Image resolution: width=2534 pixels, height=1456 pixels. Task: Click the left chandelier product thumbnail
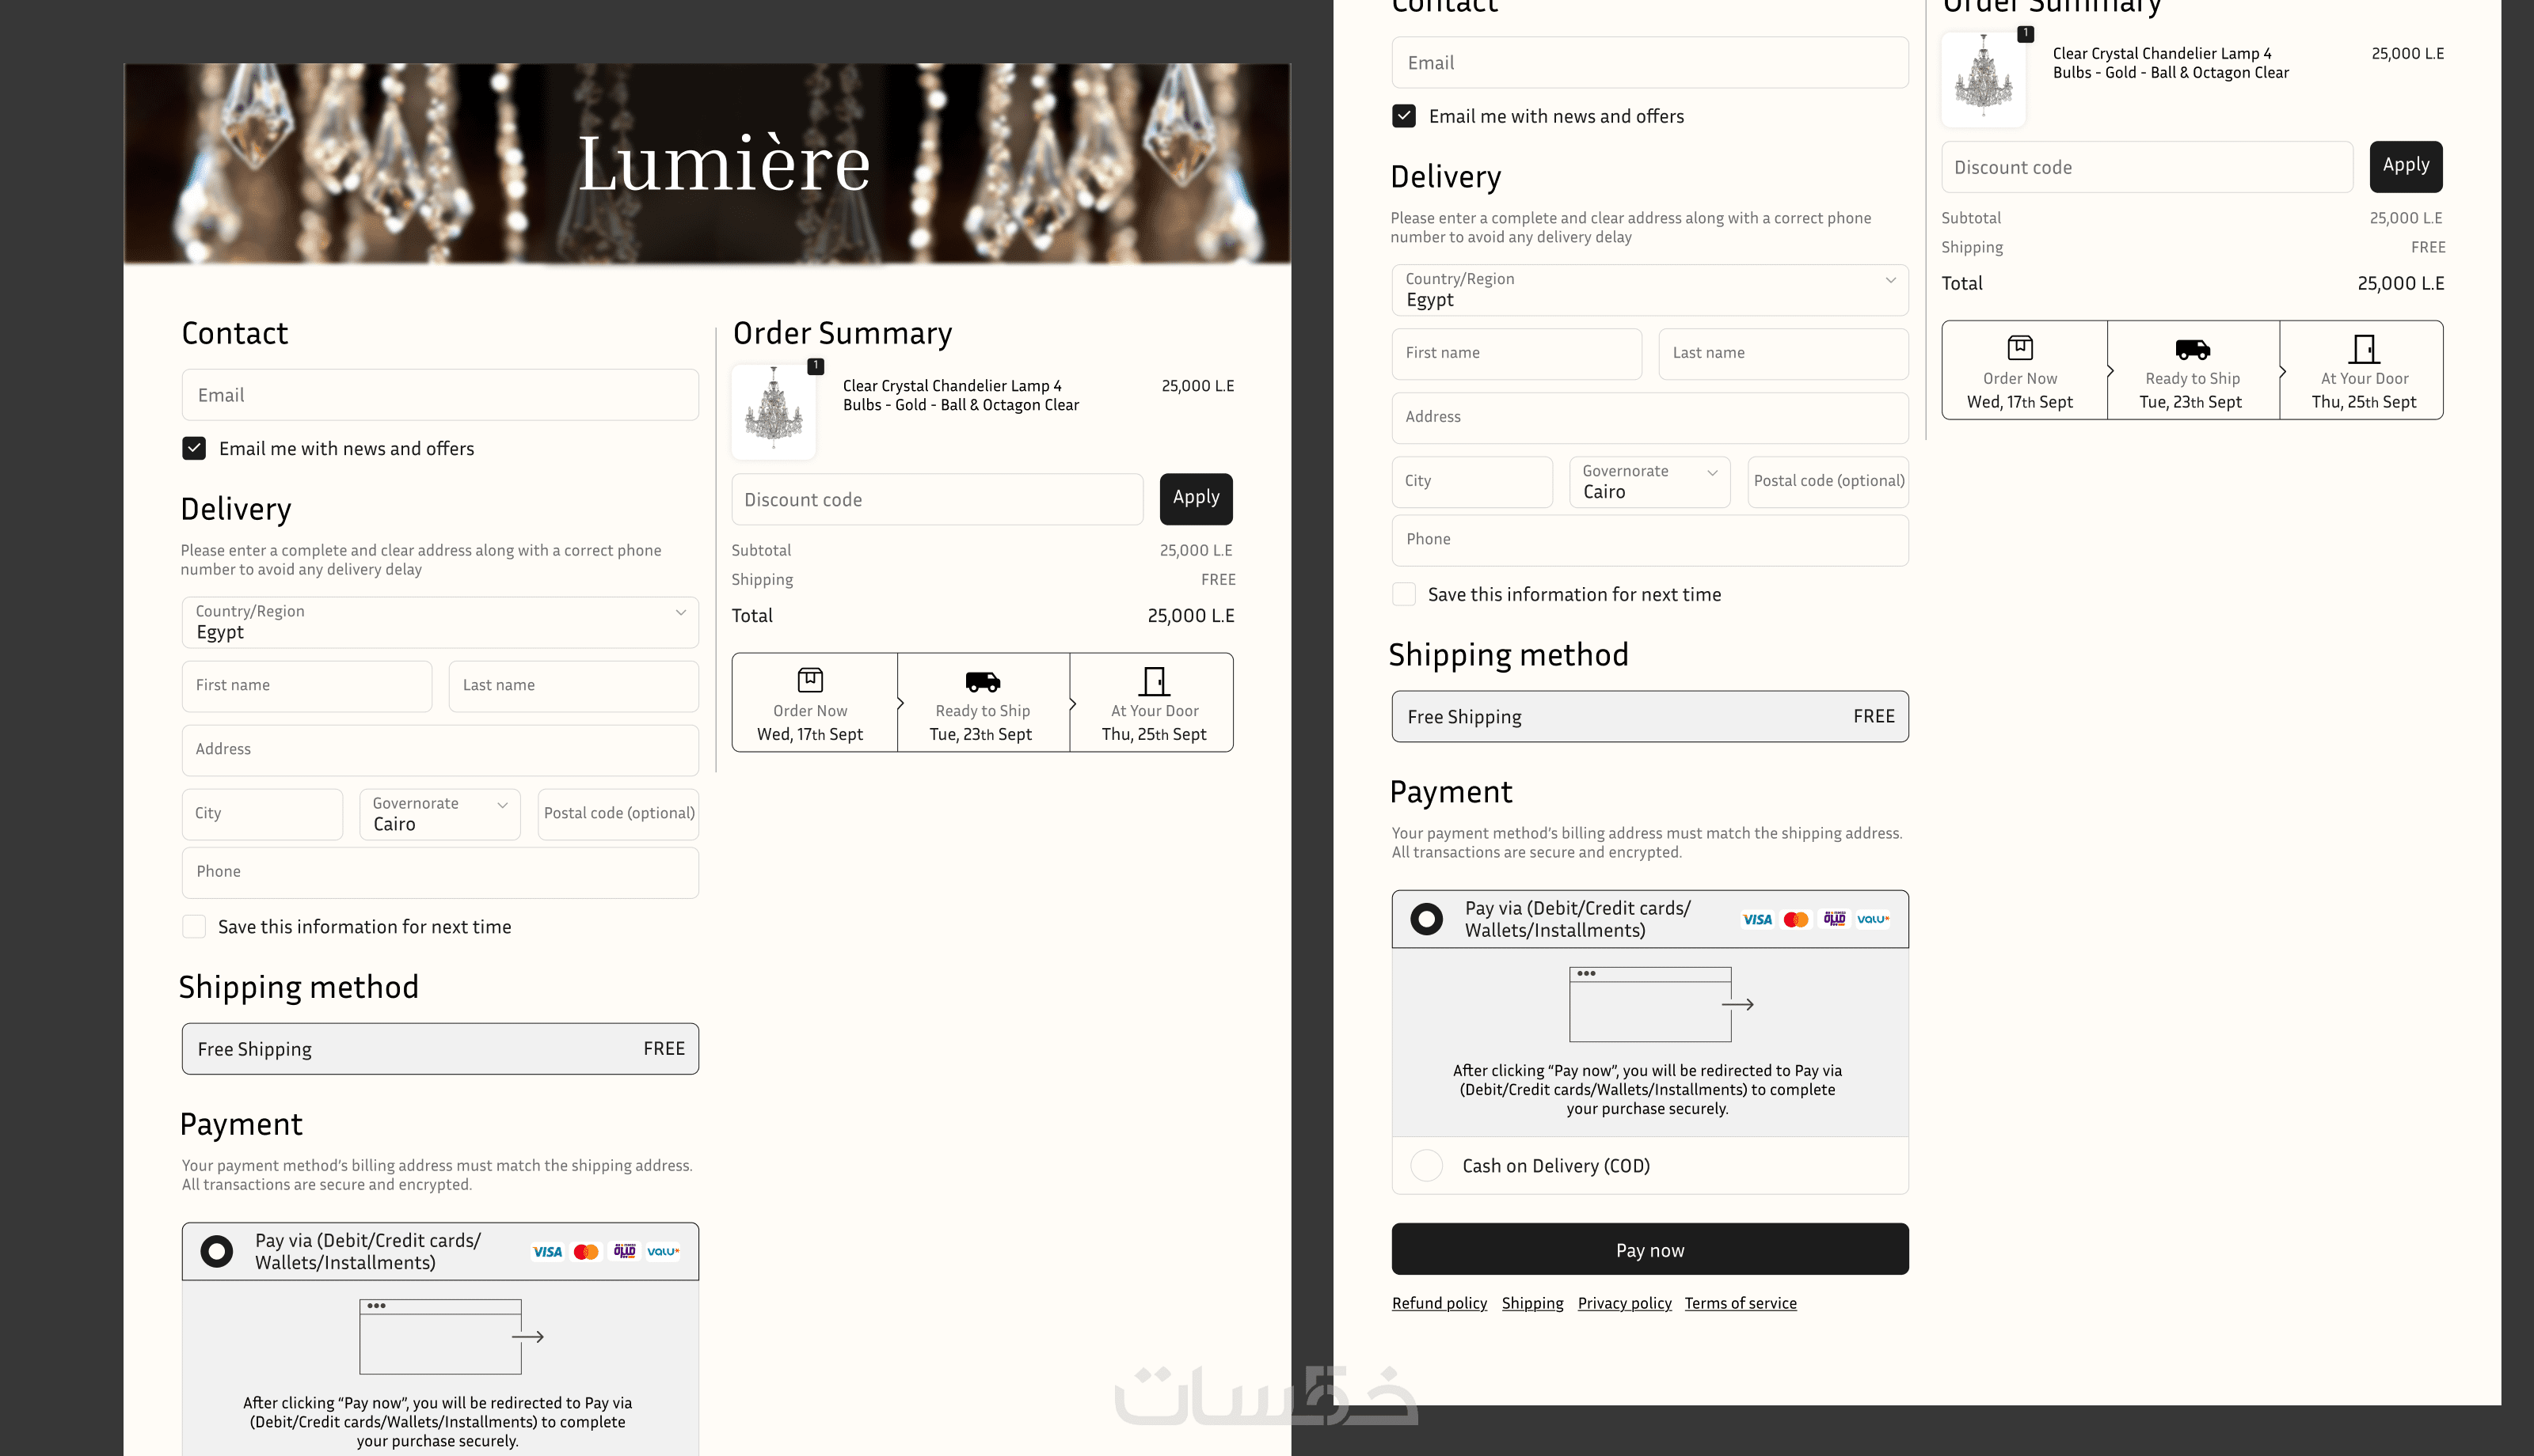(774, 411)
